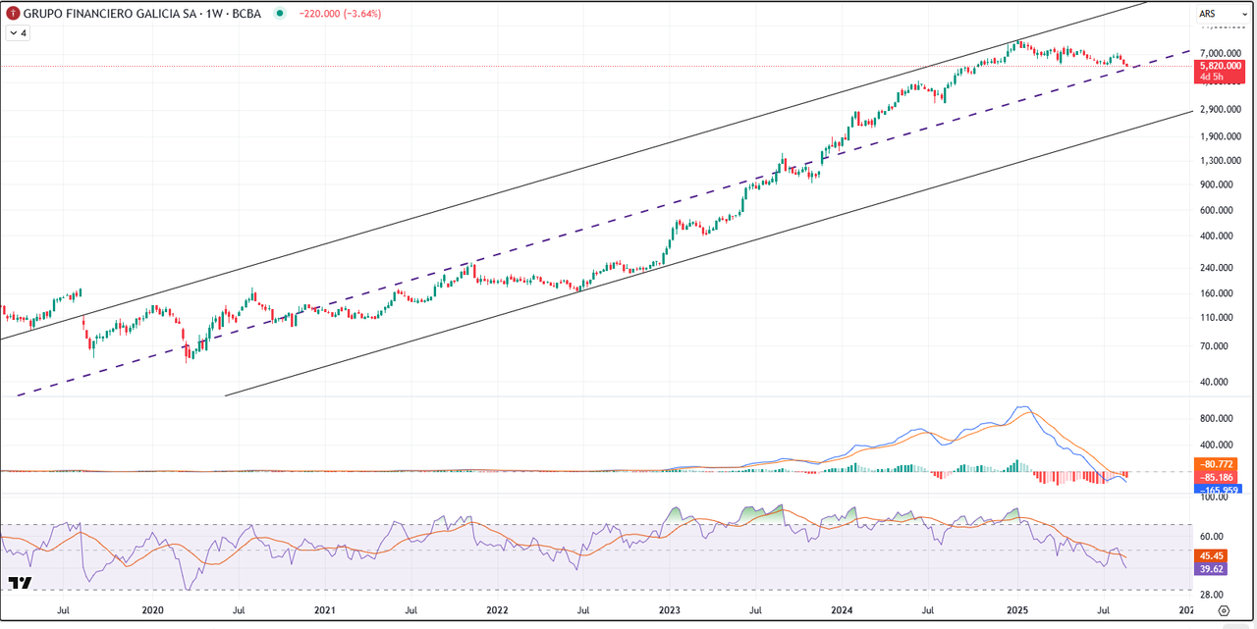This screenshot has width=1257, height=629.
Task: Click the 2023 label on time axis
Action: pyautogui.click(x=670, y=610)
